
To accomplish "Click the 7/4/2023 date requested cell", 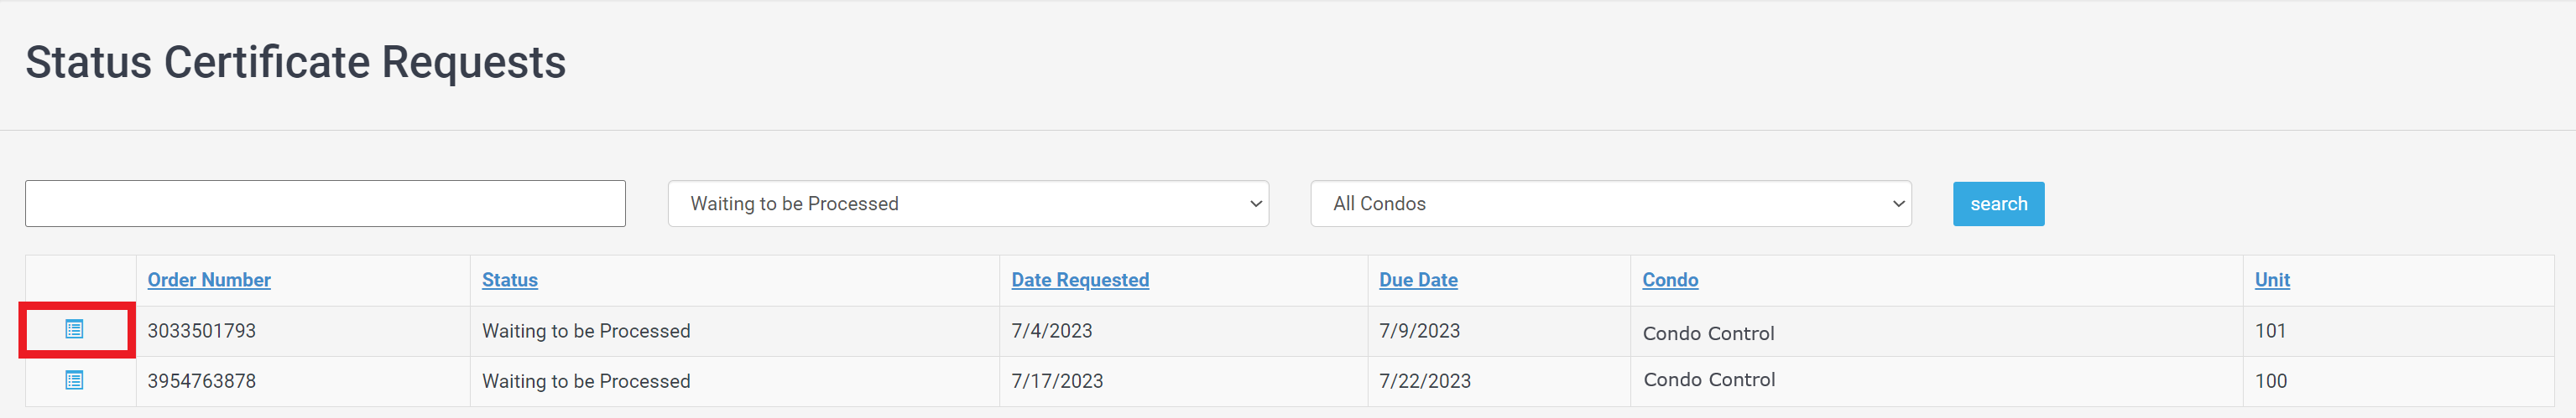I will [1052, 331].
